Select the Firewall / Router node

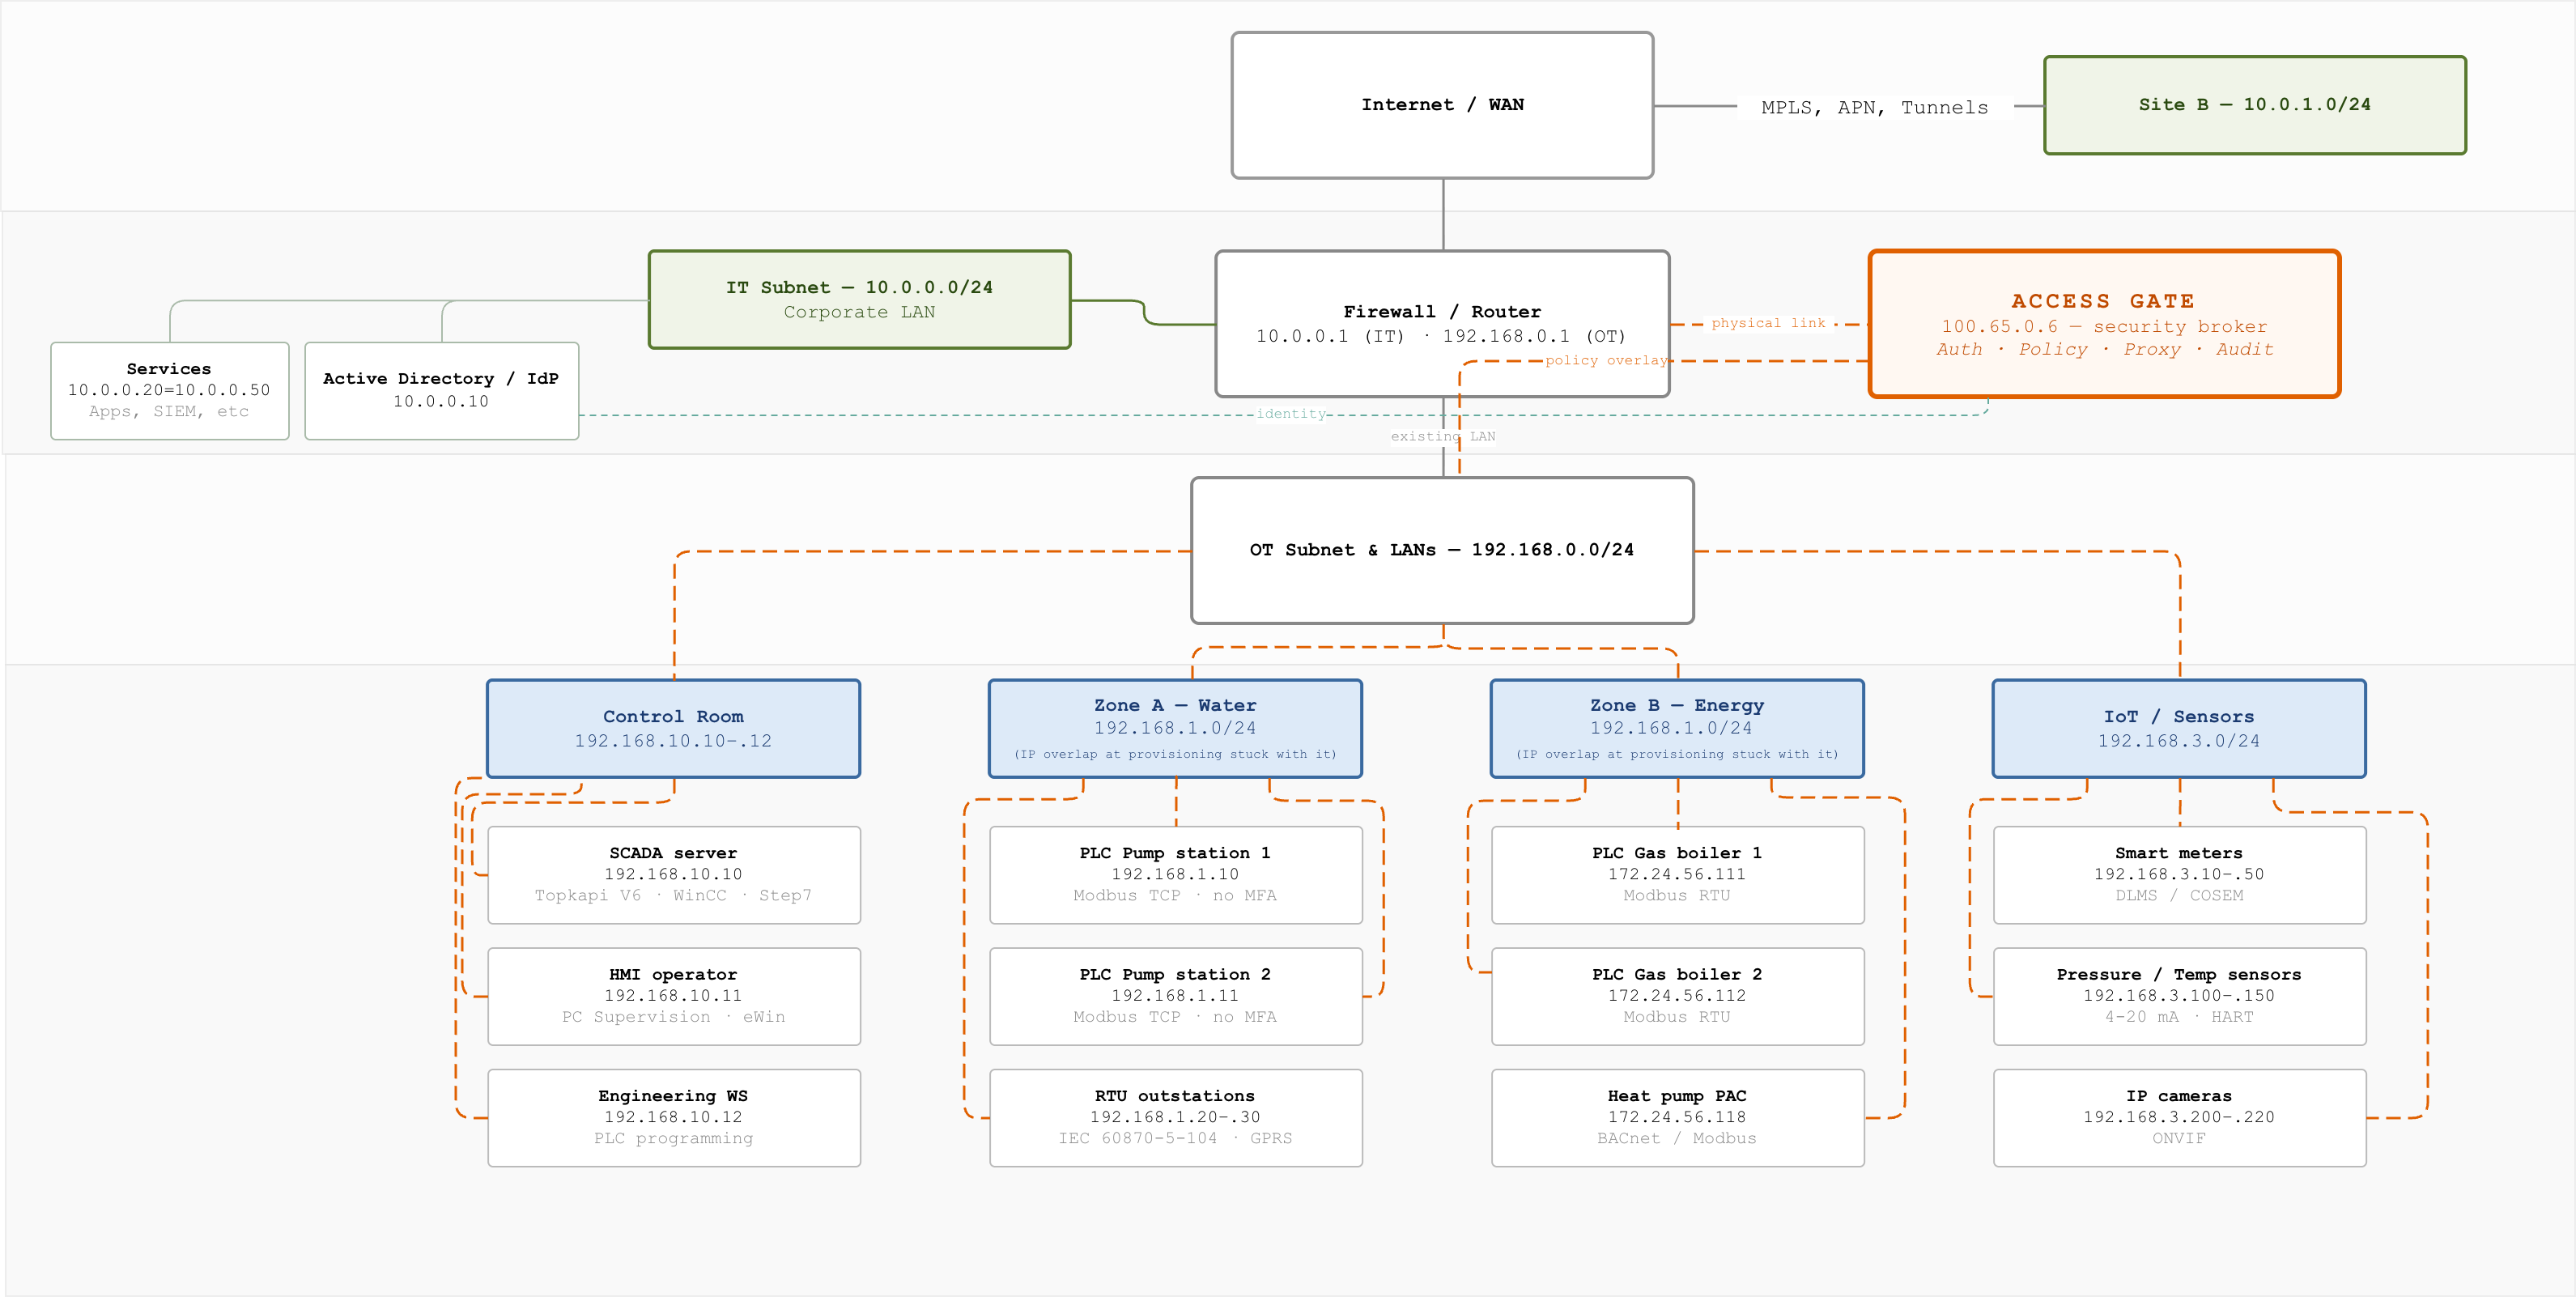point(1442,323)
